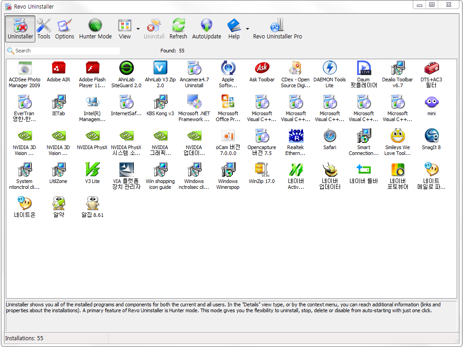The image size is (463, 347).
Task: Open the Tools panel
Action: coord(44,29)
